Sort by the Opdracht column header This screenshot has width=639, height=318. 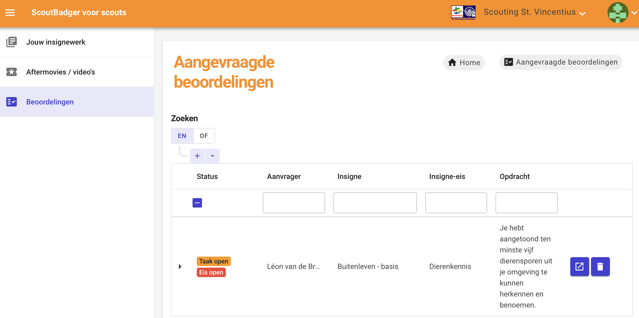(x=515, y=177)
